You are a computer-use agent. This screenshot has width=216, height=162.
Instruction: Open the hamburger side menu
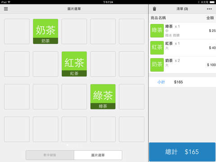(6, 9)
